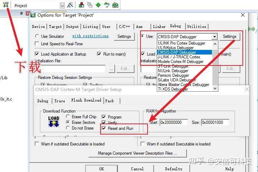Click the Cancel button
The image size is (258, 172).
point(137,169)
